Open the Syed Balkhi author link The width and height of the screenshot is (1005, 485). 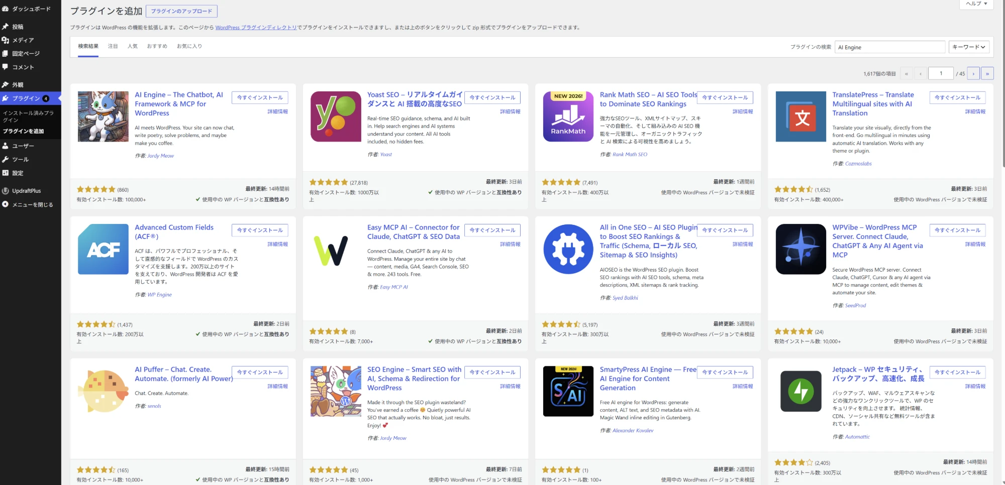click(625, 298)
